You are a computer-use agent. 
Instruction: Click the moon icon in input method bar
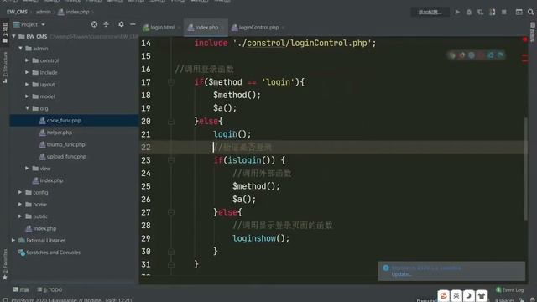[469, 295]
